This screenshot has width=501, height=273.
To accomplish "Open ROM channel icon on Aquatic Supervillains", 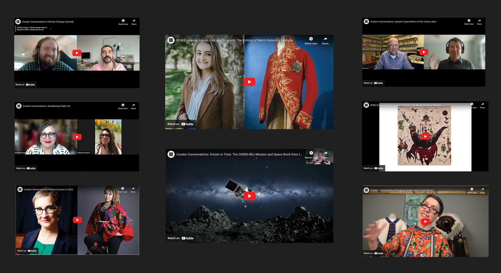I will [366, 21].
